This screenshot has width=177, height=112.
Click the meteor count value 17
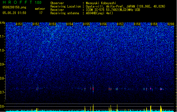coord(41,13)
